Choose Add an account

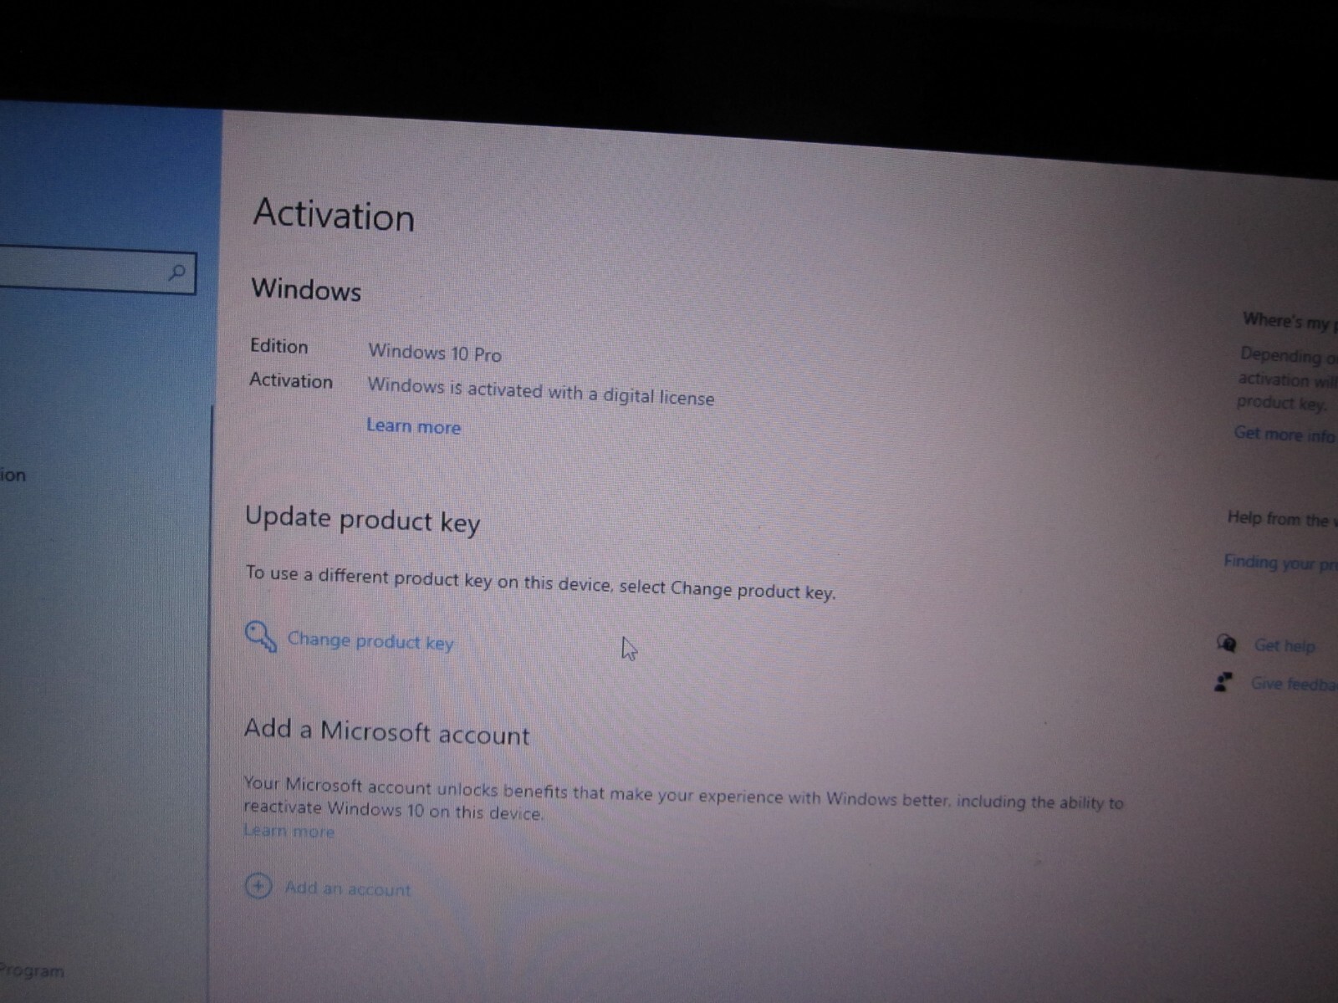pos(348,888)
